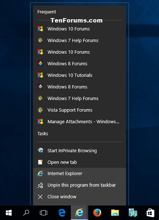Open the Manage Attachments - Windows... entry
159x220 pixels.
tap(79, 121)
